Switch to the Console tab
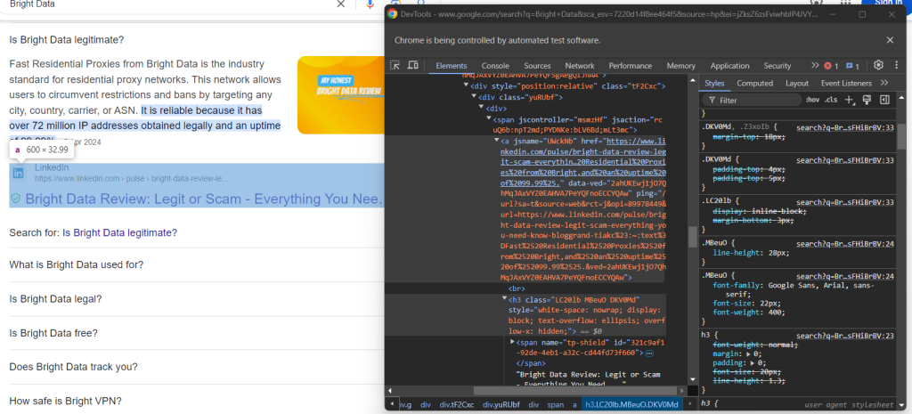912x414 pixels. point(495,66)
